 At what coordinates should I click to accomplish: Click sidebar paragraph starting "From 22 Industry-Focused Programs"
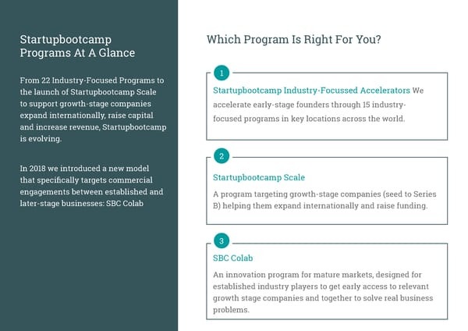pos(90,109)
